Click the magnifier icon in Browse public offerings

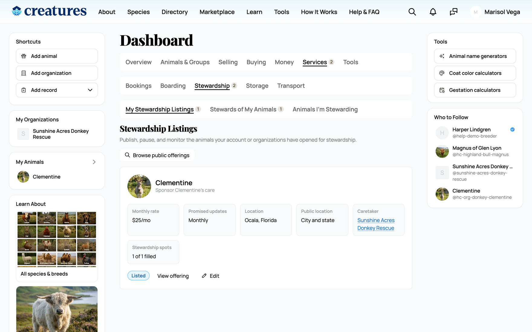pyautogui.click(x=127, y=155)
